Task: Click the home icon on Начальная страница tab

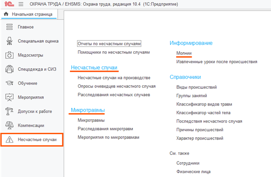Action: [x=6, y=14]
